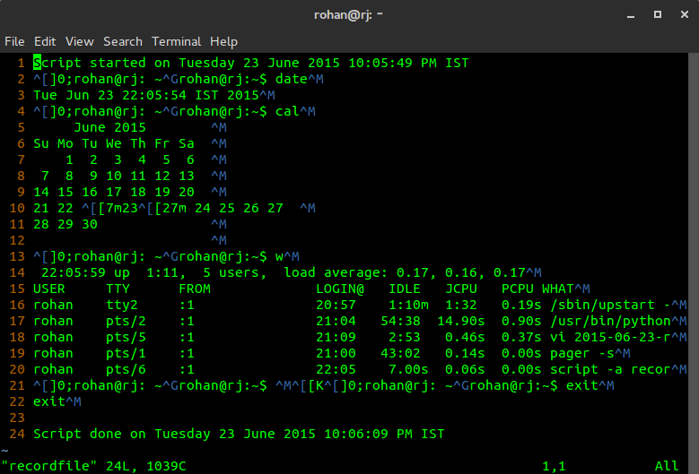Click the cursor position '1,1' in status line
This screenshot has height=474, width=699.
click(x=555, y=466)
